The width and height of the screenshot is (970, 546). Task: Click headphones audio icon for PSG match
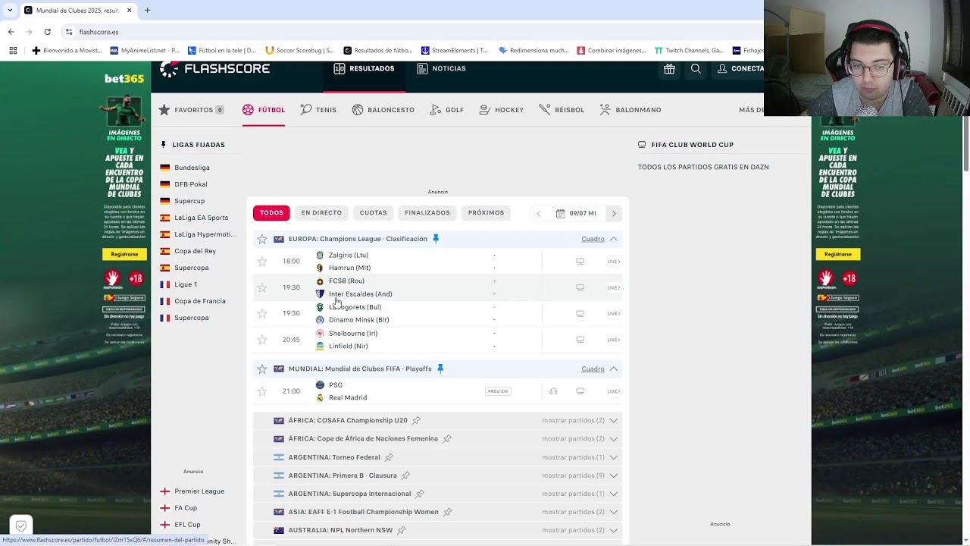tap(553, 391)
